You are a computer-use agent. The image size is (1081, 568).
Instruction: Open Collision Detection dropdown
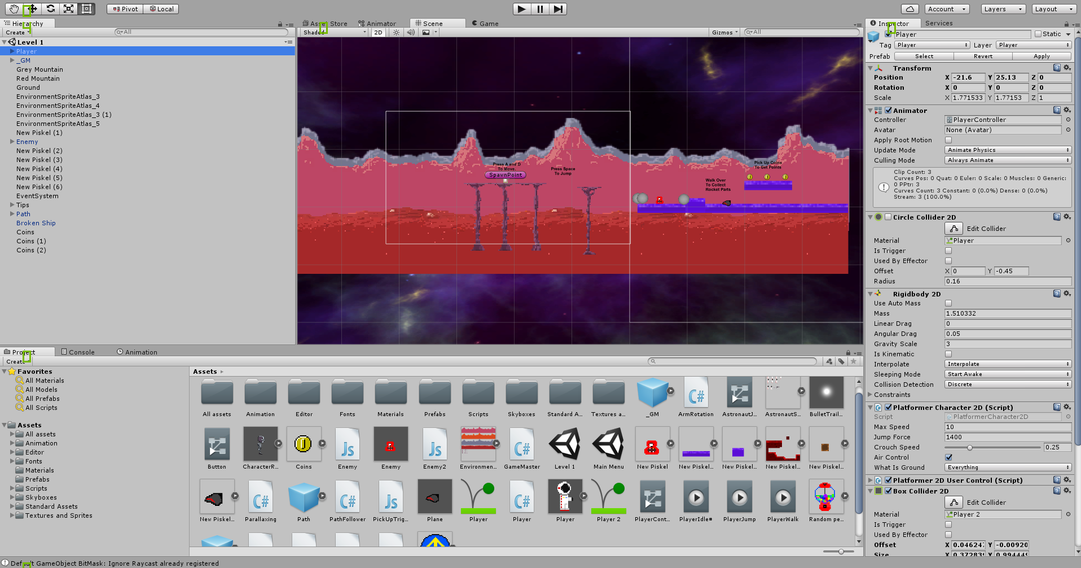(x=1008, y=385)
